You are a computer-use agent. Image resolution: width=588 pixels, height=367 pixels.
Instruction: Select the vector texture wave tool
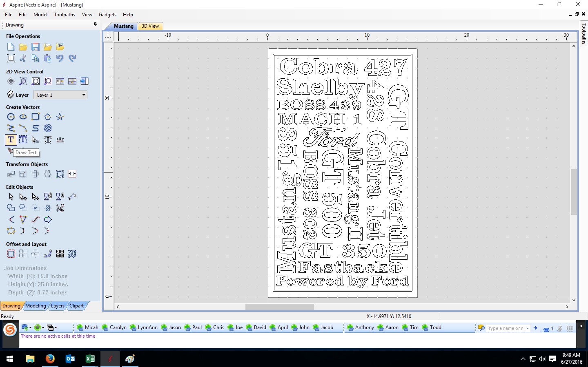tap(48, 128)
